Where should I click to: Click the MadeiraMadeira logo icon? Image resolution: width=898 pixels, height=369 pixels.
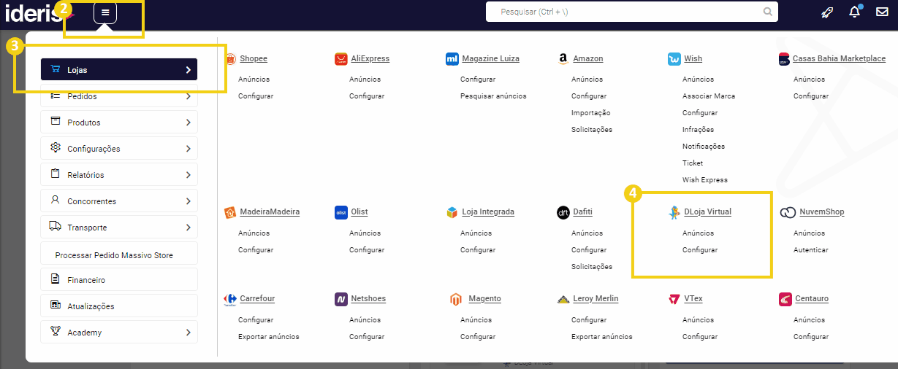[x=230, y=212]
